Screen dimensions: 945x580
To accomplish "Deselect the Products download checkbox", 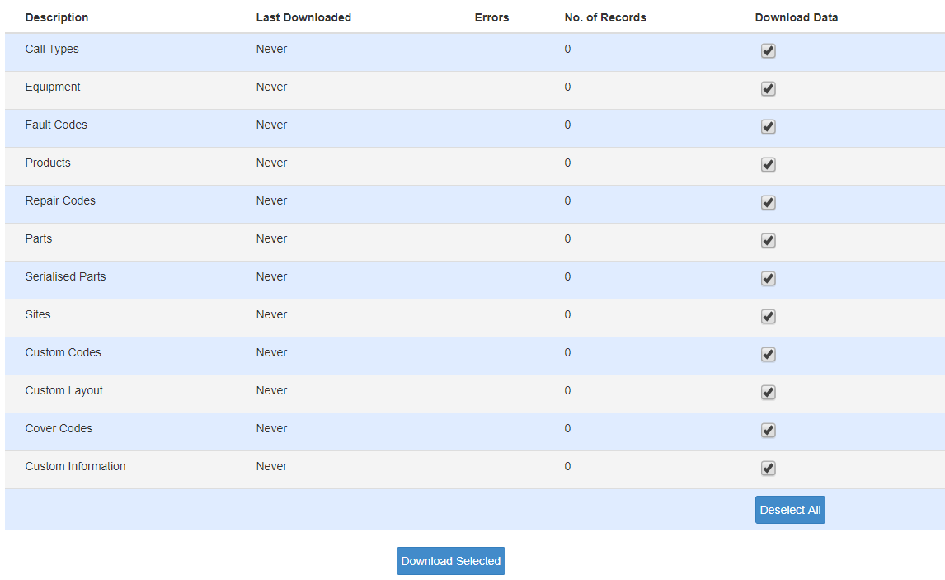I will 768,165.
